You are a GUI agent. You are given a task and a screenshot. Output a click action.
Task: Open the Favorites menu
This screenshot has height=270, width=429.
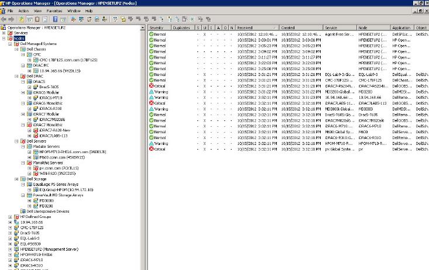point(54,11)
